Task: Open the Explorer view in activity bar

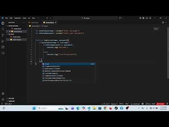Action: (x=3, y=23)
